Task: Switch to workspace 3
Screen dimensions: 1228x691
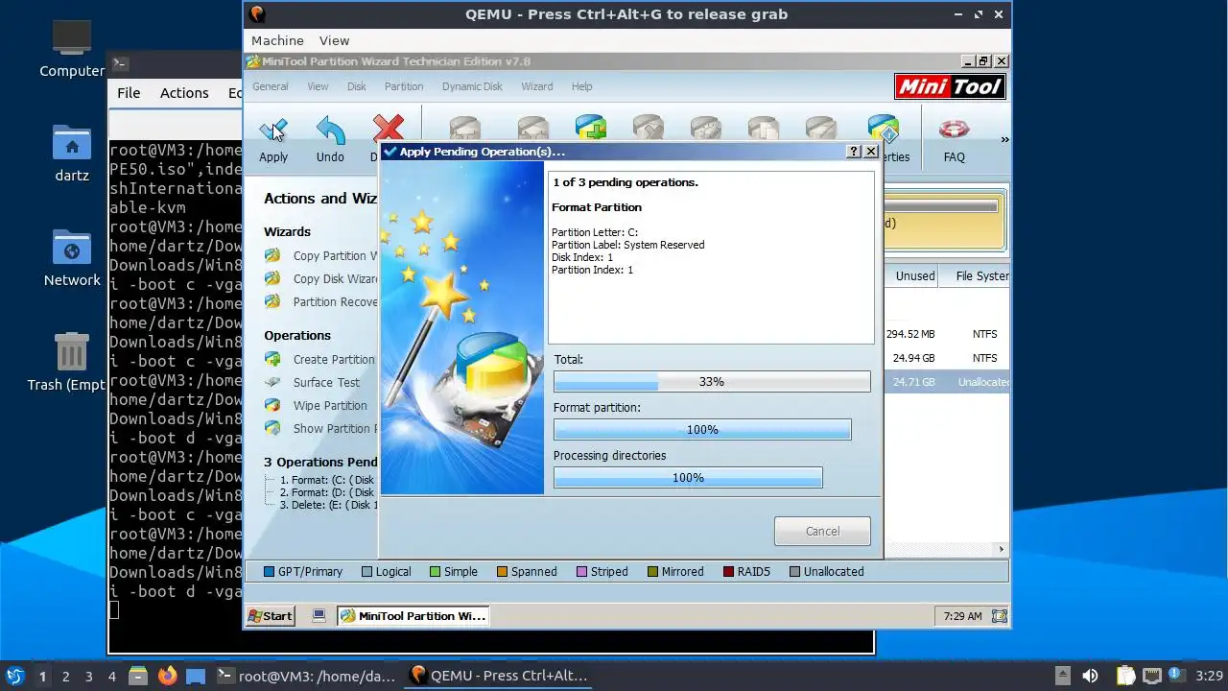Action: point(89,676)
